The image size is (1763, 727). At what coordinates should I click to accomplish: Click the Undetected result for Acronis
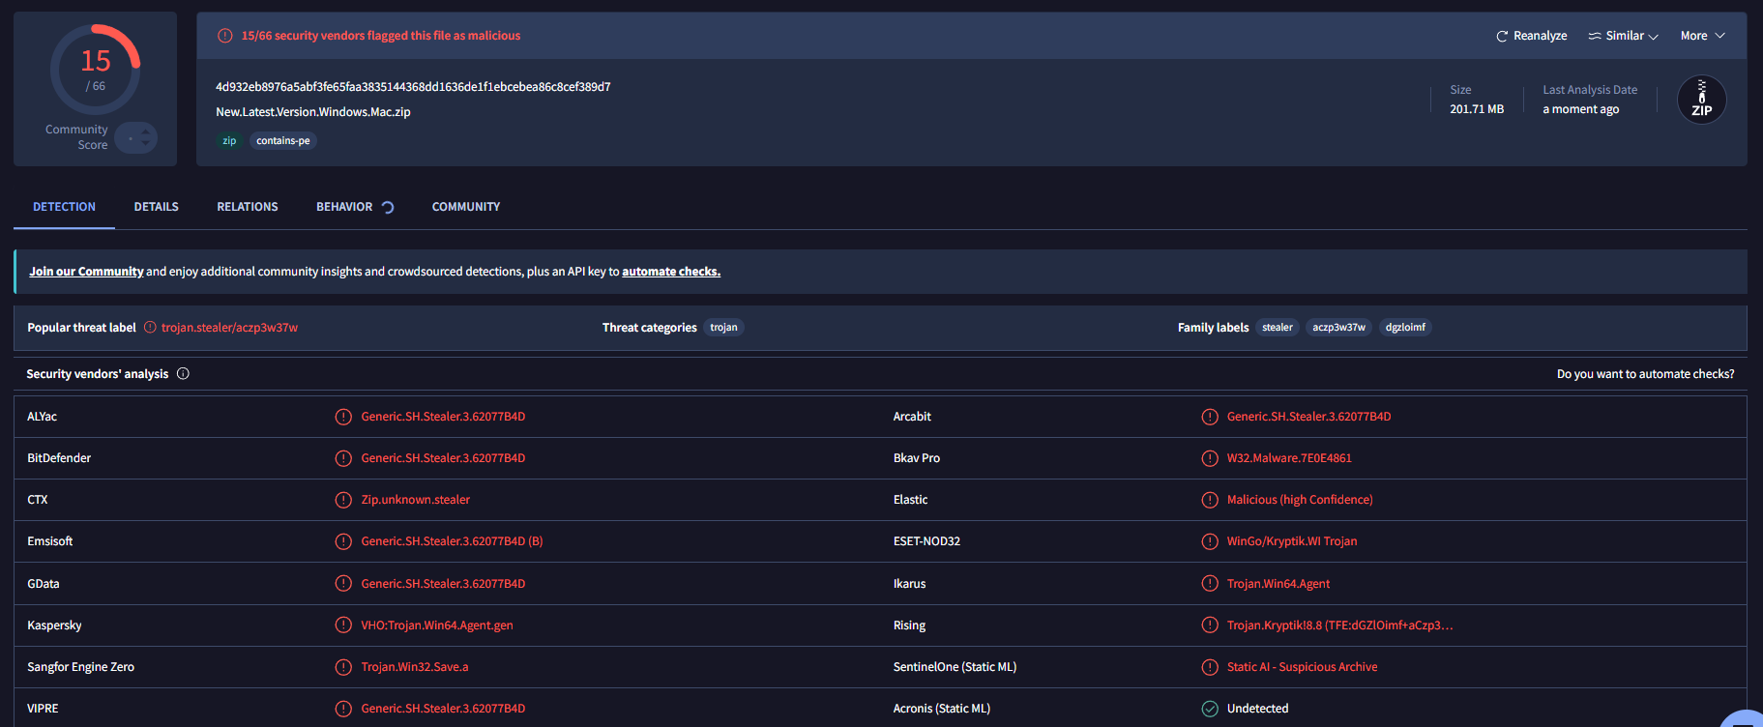1258,709
